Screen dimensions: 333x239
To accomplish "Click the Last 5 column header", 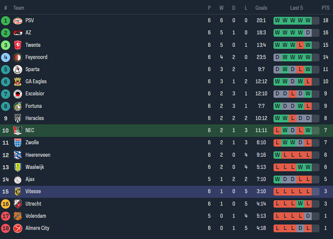I will (x=296, y=8).
